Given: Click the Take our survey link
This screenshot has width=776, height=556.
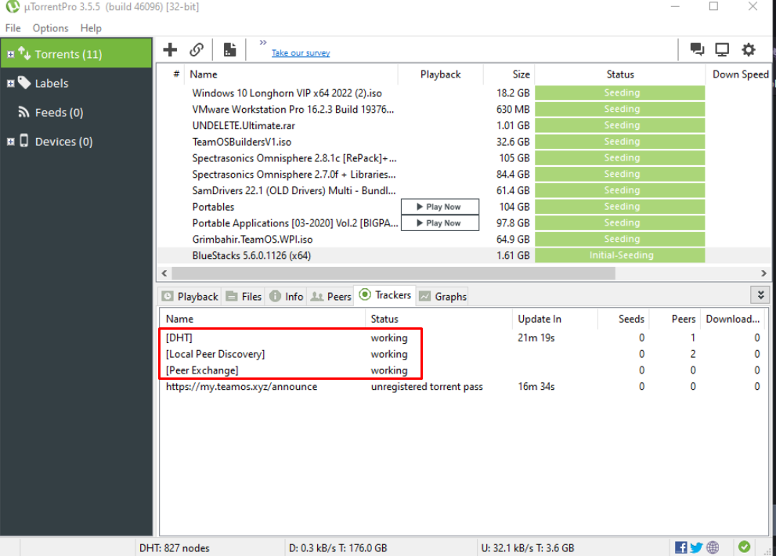Looking at the screenshot, I should [x=301, y=52].
